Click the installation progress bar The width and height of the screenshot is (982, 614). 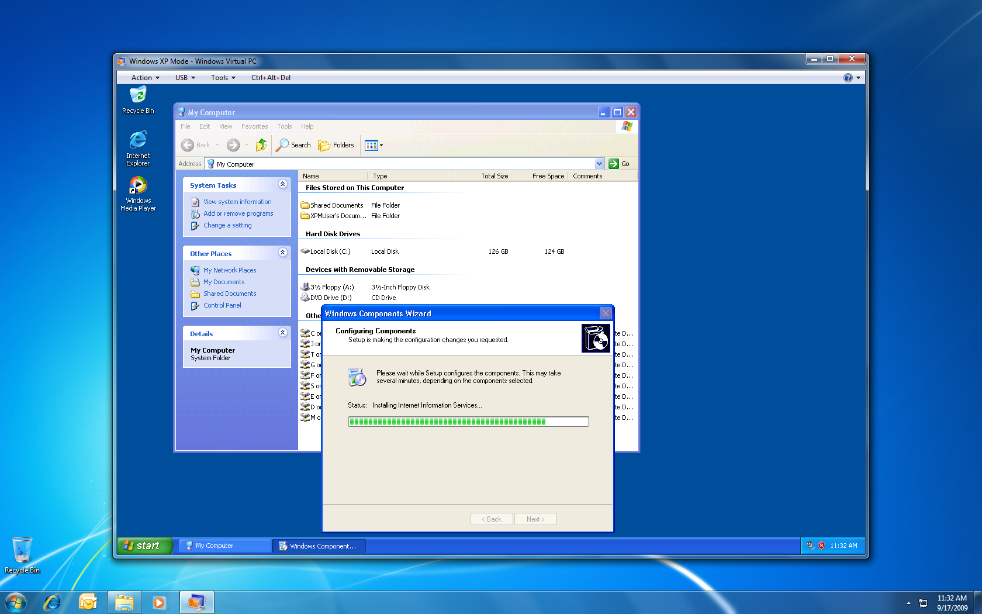pyautogui.click(x=468, y=422)
